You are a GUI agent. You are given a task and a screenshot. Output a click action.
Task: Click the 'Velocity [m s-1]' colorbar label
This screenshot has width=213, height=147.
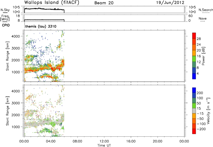click(x=208, y=111)
